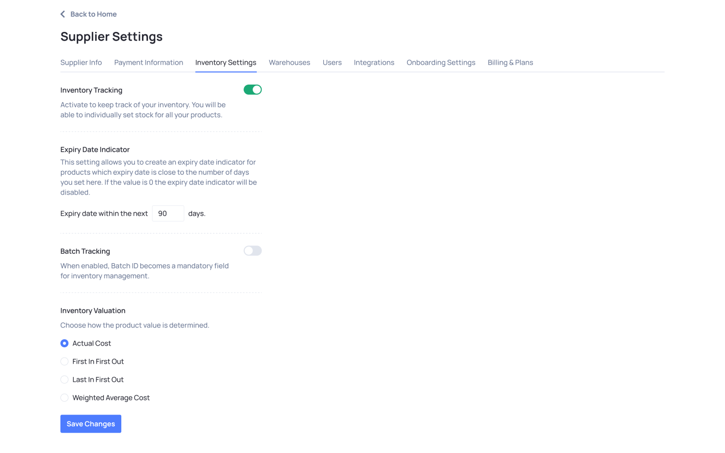Screen dimensions: 725x453
Task: Open the Warehouses tab
Action: click(289, 63)
